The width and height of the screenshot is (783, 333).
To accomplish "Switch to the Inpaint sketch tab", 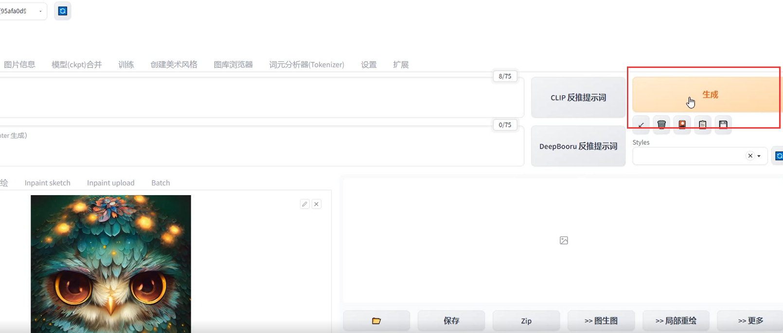I will click(48, 183).
